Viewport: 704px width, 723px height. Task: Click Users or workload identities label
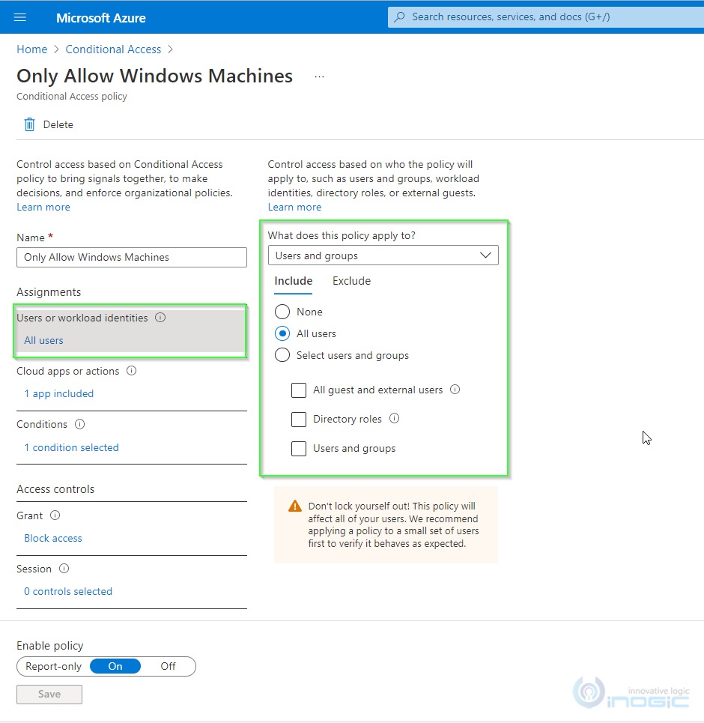[82, 318]
